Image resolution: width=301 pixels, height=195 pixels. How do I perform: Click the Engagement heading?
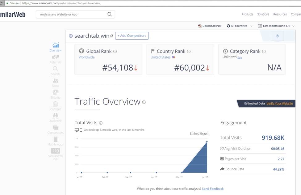(233, 123)
